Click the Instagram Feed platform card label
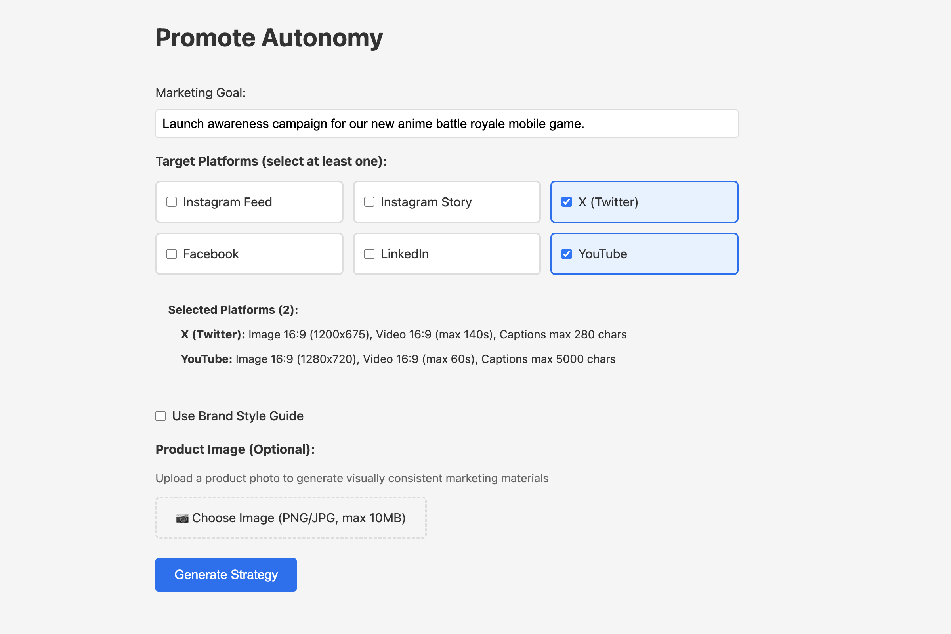 227,202
